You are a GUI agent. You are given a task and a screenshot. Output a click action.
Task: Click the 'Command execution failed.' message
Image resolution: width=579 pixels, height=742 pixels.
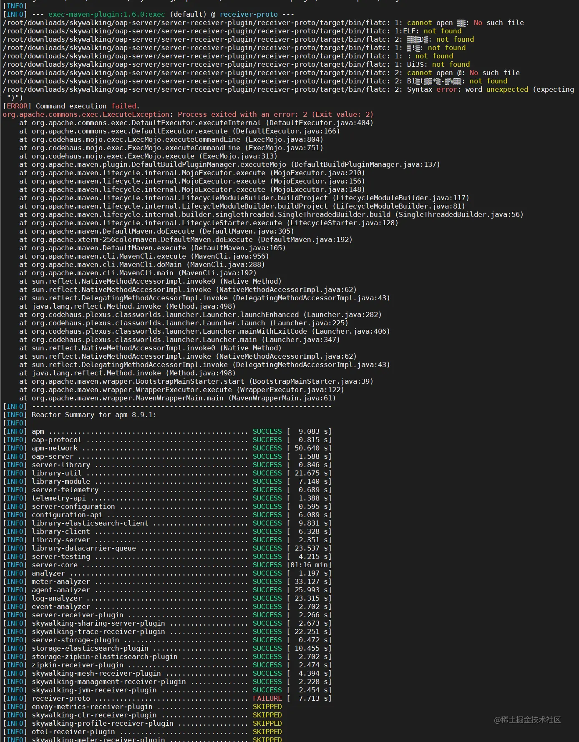[88, 106]
